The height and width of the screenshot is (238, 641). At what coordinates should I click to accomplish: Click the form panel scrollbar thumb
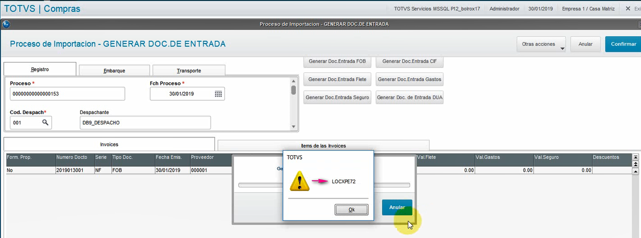(x=293, y=90)
